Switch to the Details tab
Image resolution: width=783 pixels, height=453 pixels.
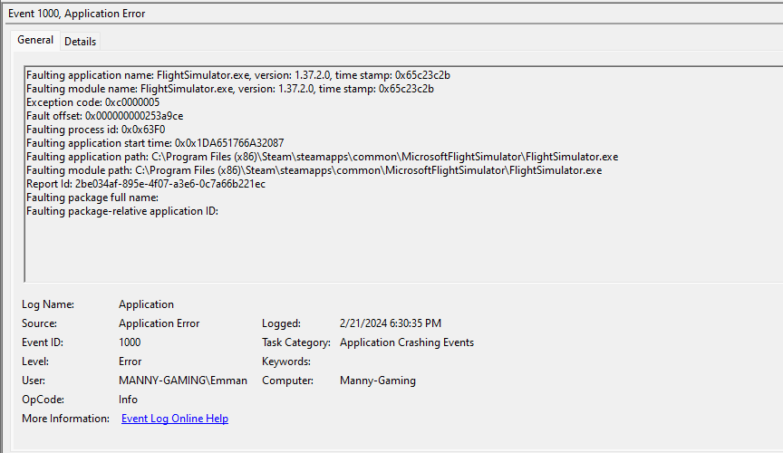point(80,41)
